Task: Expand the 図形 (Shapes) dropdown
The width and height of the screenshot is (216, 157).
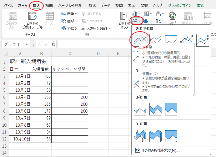Action: 69,21
